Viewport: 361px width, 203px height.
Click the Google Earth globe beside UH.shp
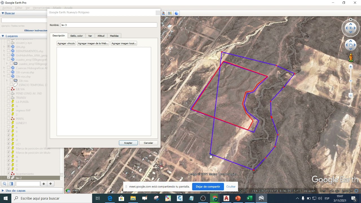point(13,47)
